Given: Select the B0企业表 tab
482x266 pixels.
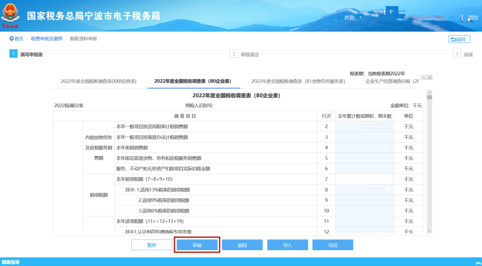Looking at the screenshot, I should coord(193,81).
